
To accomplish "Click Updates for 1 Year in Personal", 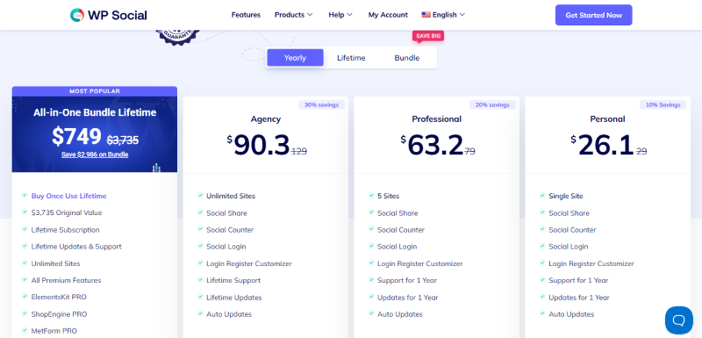I will click(579, 298).
